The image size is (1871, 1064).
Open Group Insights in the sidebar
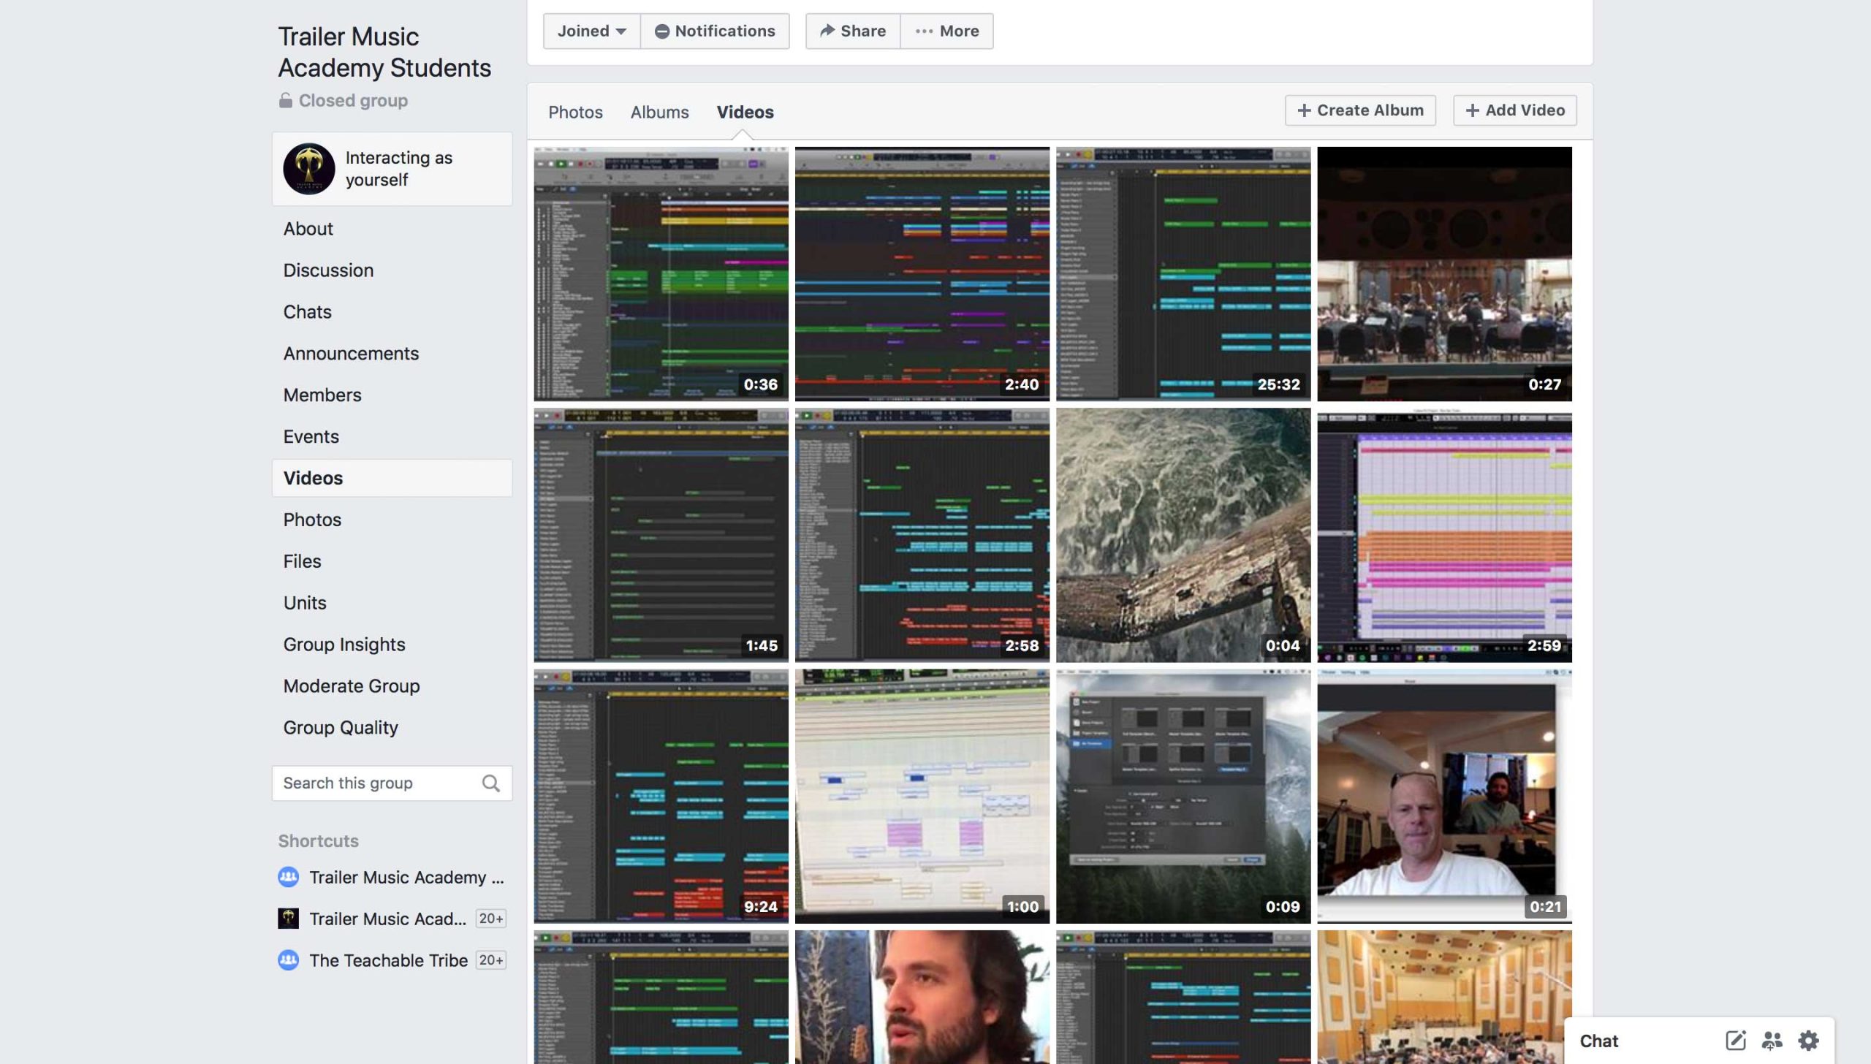(344, 645)
